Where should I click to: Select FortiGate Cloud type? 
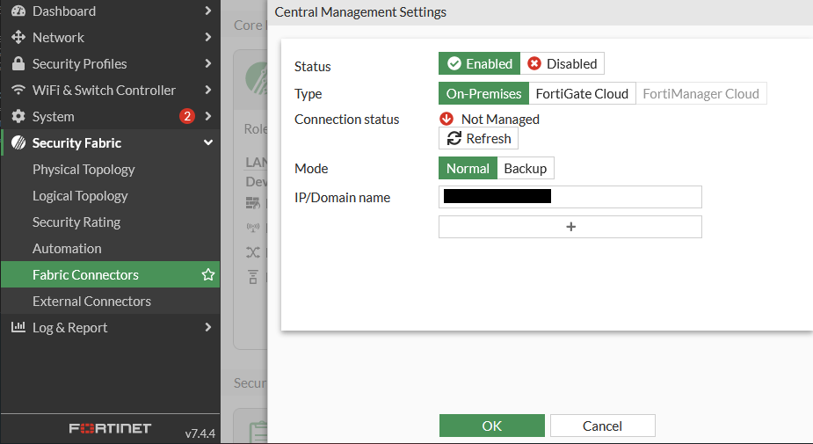pos(582,94)
